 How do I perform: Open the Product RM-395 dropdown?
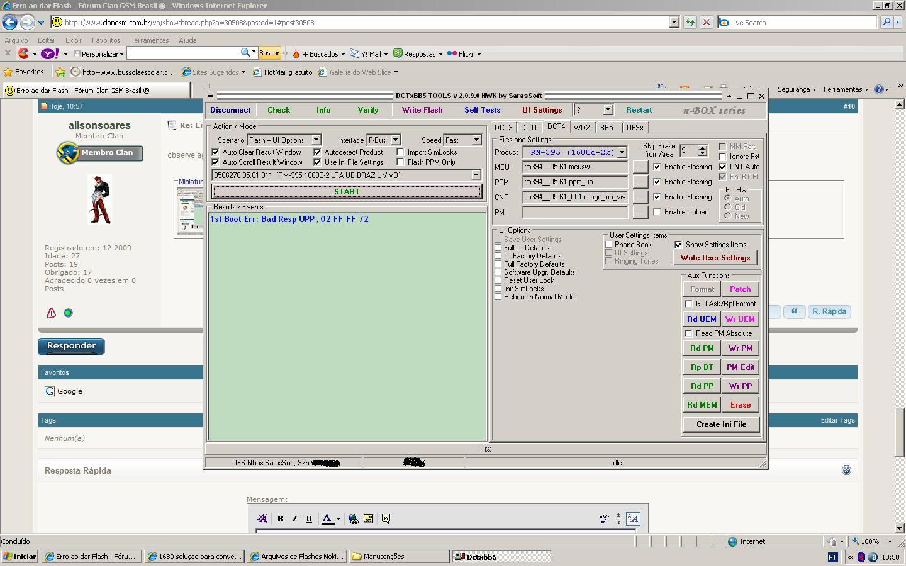[622, 152]
